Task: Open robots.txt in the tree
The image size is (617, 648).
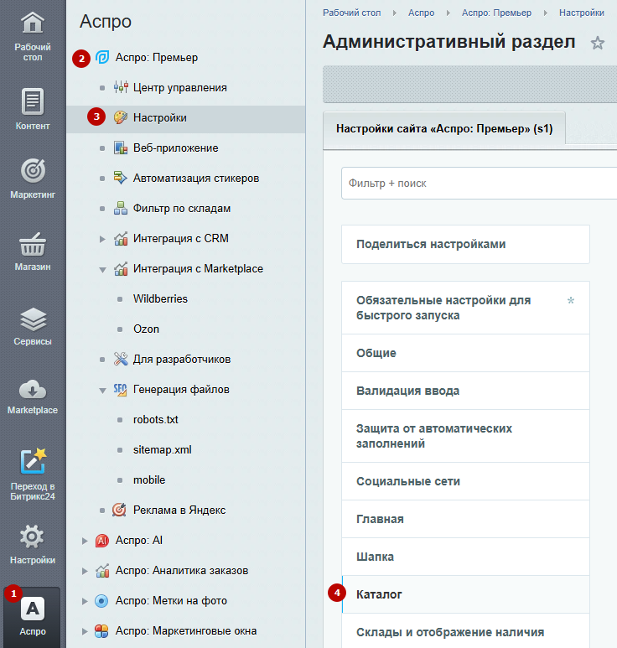Action: click(155, 419)
